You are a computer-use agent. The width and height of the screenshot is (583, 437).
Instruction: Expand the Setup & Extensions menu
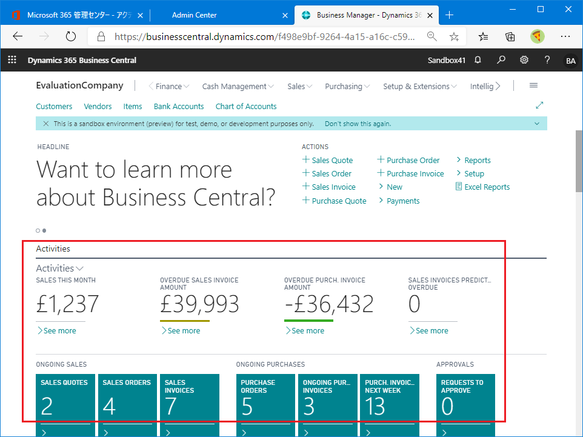point(420,86)
